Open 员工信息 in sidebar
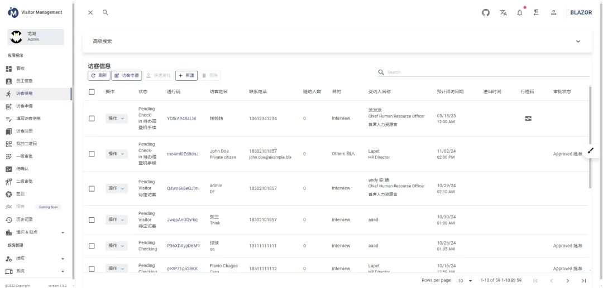The height and width of the screenshot is (288, 603). point(36,81)
